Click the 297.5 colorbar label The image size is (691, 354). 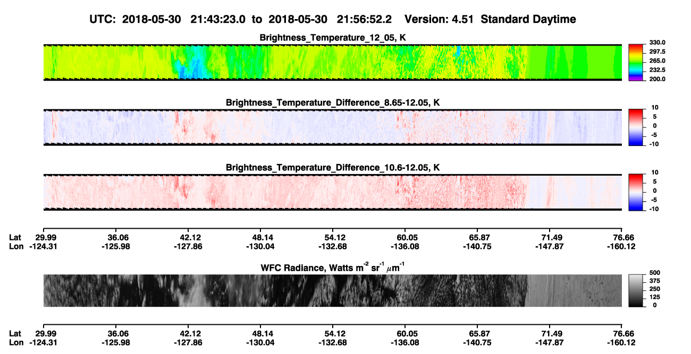tap(656, 51)
